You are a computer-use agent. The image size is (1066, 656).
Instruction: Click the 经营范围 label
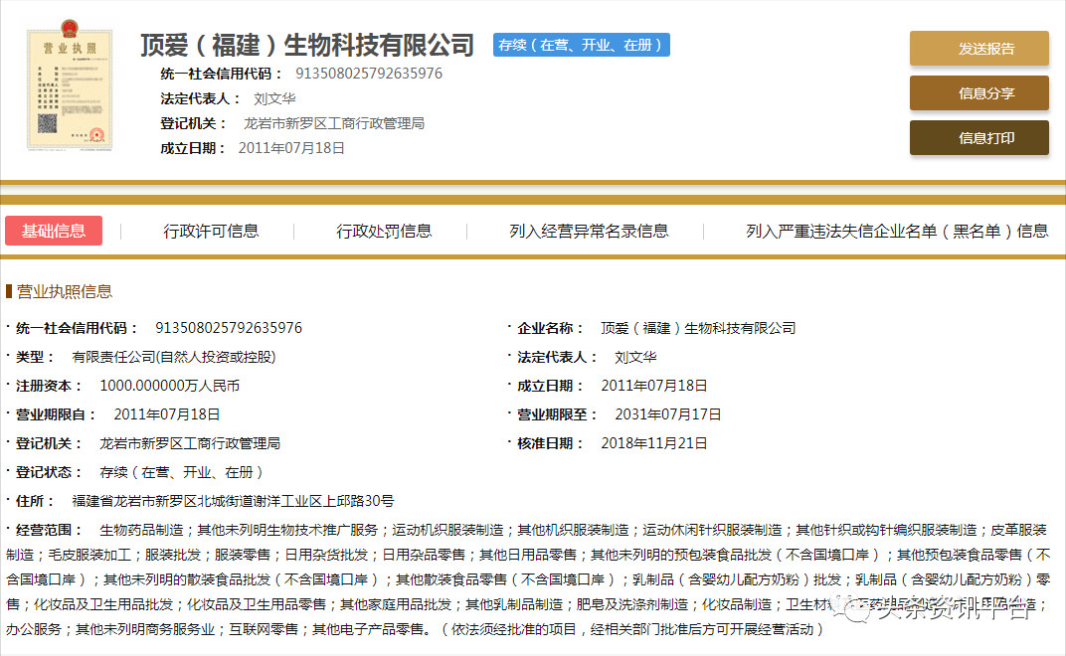49,530
